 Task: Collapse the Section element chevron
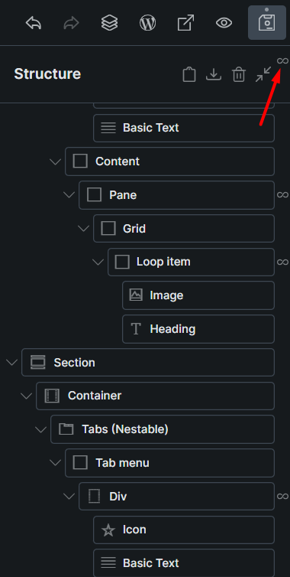coord(11,363)
